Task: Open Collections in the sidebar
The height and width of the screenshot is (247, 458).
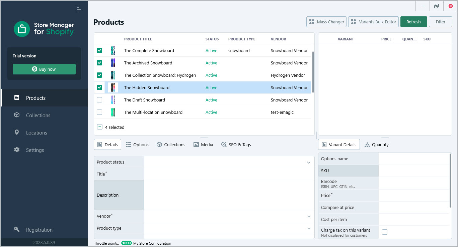Action: [x=44, y=115]
